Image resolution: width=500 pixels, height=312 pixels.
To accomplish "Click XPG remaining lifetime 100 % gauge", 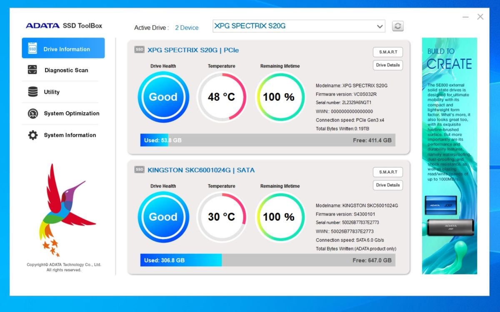I will click(280, 97).
